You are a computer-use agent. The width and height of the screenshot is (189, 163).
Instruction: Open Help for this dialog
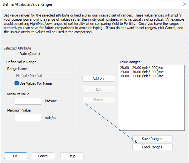(x=72, y=156)
